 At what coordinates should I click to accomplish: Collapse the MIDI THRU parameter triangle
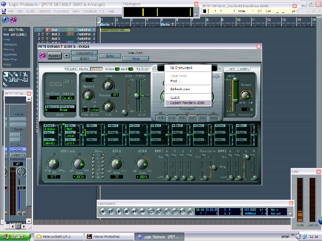(5, 29)
